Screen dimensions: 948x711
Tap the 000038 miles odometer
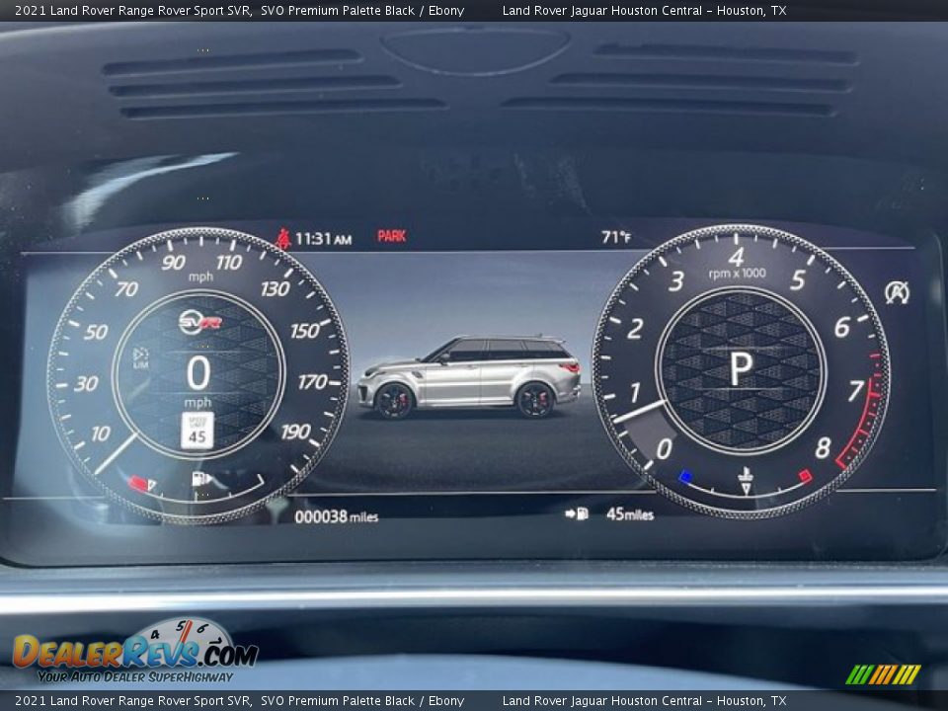click(336, 516)
